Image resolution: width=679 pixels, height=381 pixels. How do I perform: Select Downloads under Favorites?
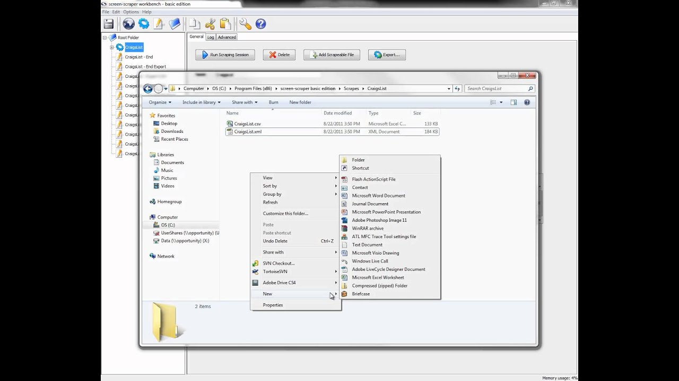tap(172, 131)
